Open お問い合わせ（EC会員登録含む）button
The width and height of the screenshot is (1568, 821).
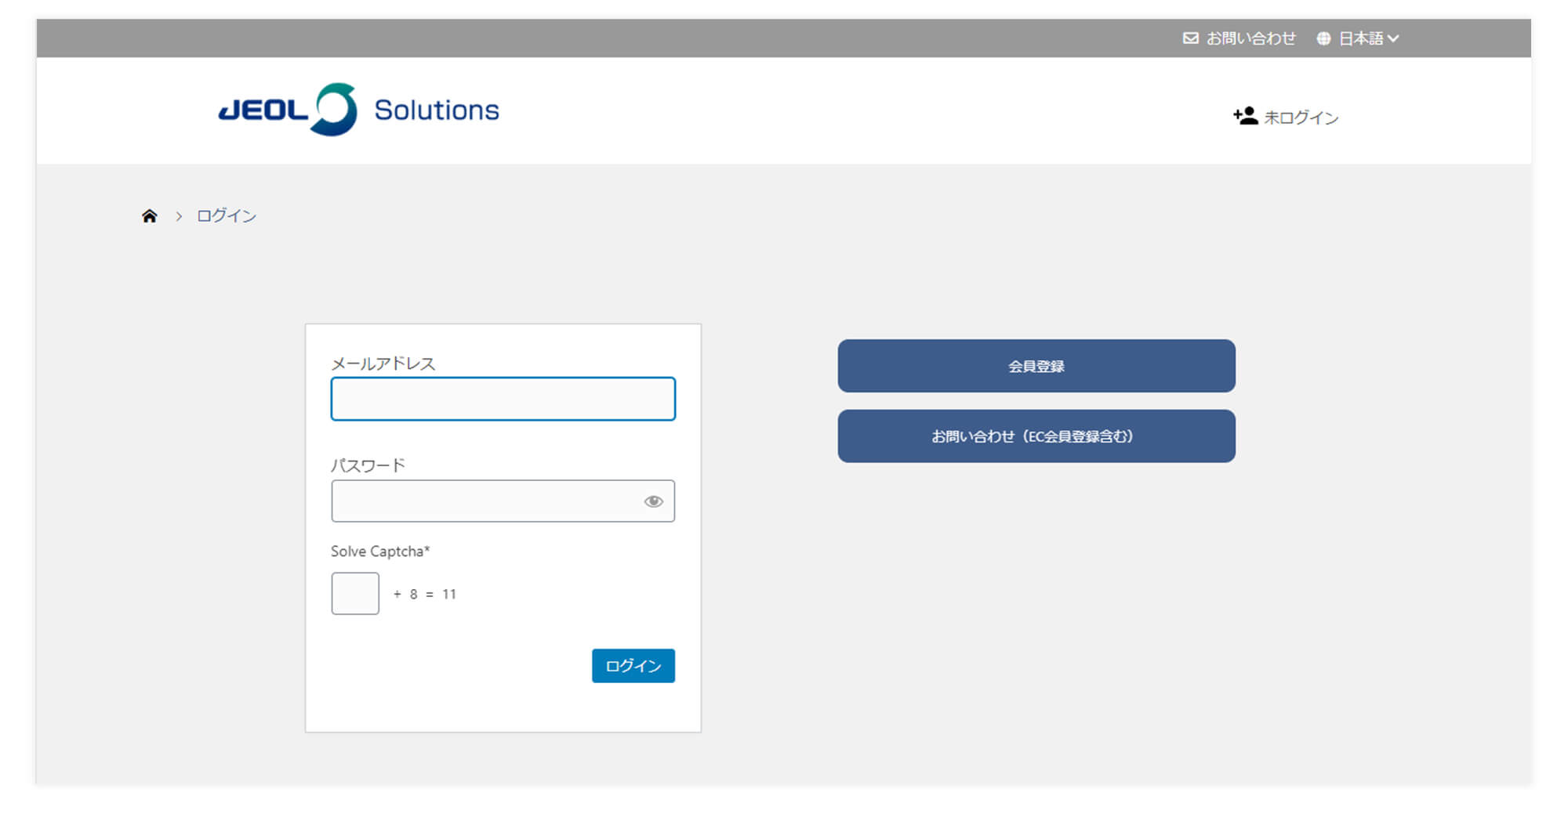(1036, 436)
